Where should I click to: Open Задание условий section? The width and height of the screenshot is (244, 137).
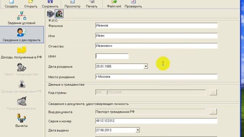(21, 18)
